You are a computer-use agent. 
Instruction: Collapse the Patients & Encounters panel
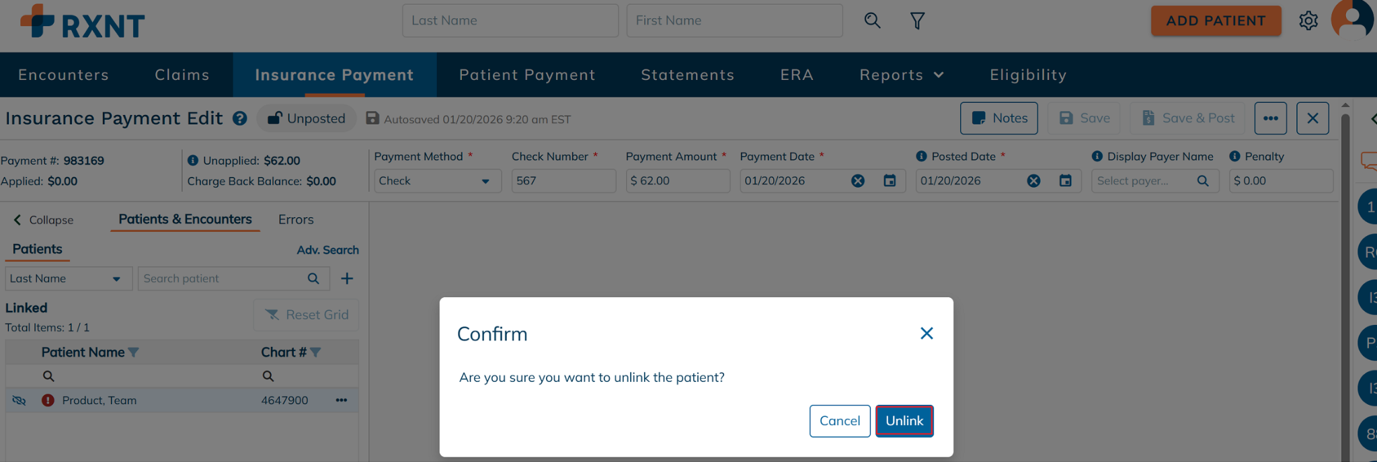point(43,220)
